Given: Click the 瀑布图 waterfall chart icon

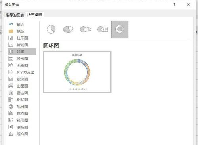Looking at the screenshot, I should [x=11, y=127].
